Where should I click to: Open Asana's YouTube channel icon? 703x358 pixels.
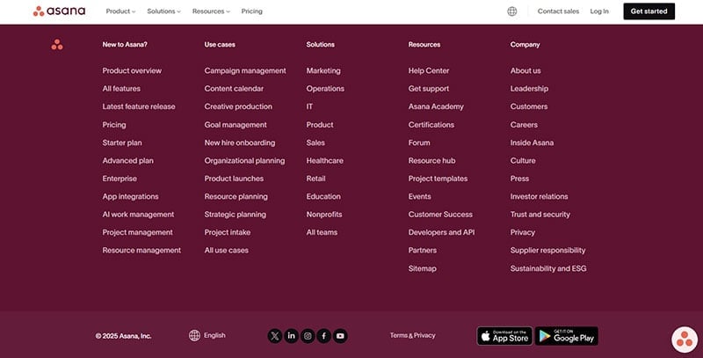(340, 335)
